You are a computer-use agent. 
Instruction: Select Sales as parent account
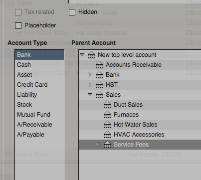(113, 95)
